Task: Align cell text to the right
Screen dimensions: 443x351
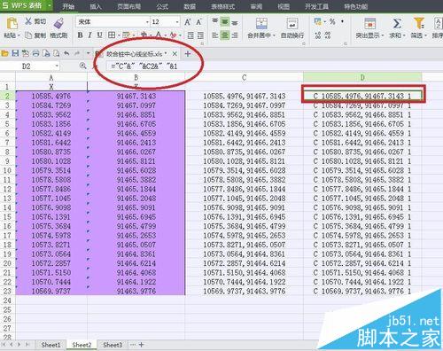Action: [x=235, y=35]
